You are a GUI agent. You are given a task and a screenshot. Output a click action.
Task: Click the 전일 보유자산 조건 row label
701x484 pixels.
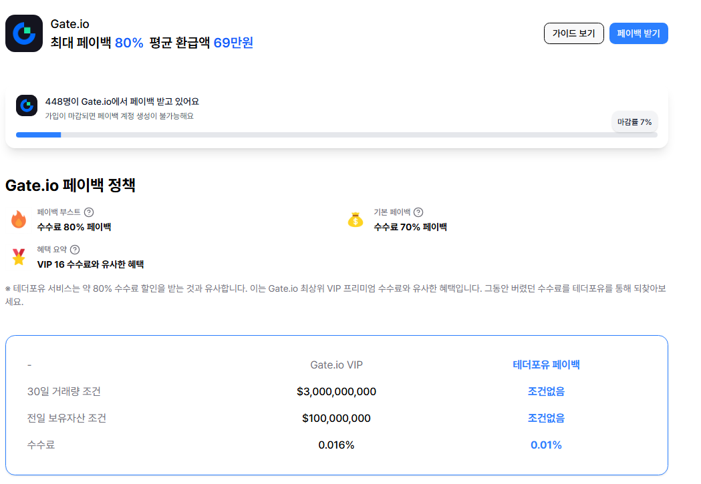coord(67,419)
